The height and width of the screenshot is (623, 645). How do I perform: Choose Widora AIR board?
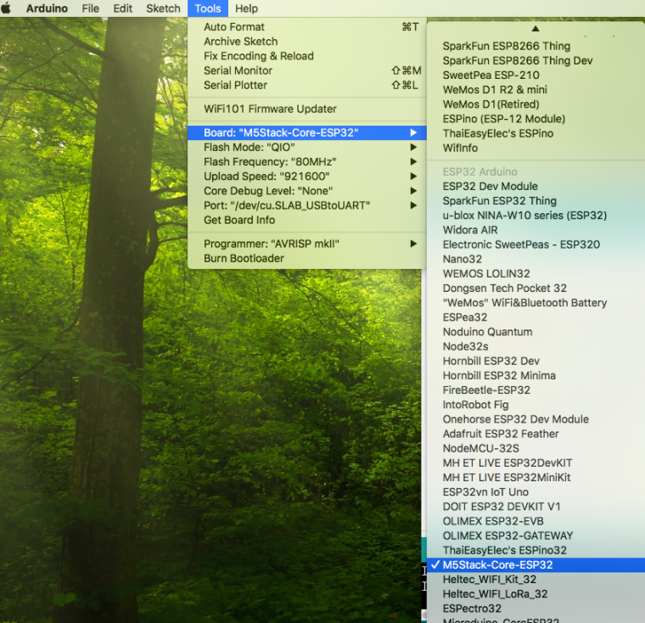pyautogui.click(x=536, y=230)
